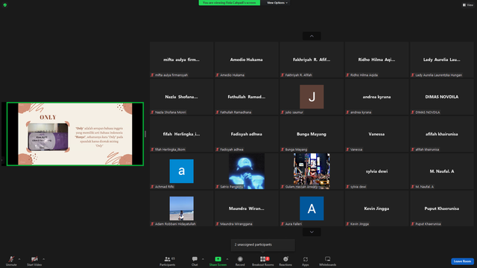Open Reactions menu
The image size is (477, 268).
(x=285, y=261)
